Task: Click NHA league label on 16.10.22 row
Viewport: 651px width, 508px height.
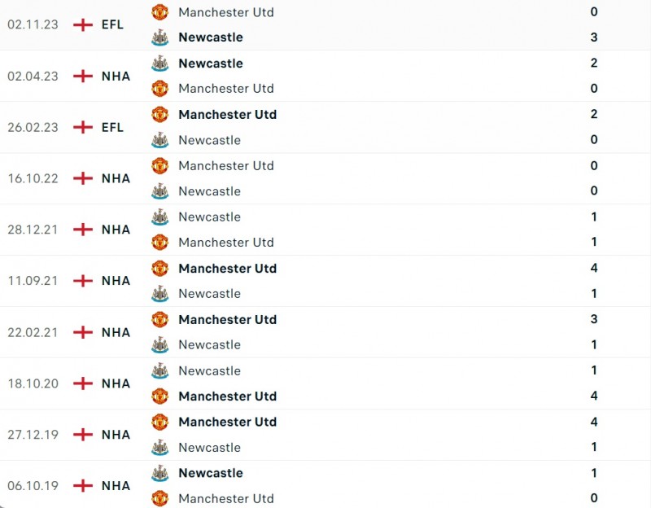Action: coord(116,178)
